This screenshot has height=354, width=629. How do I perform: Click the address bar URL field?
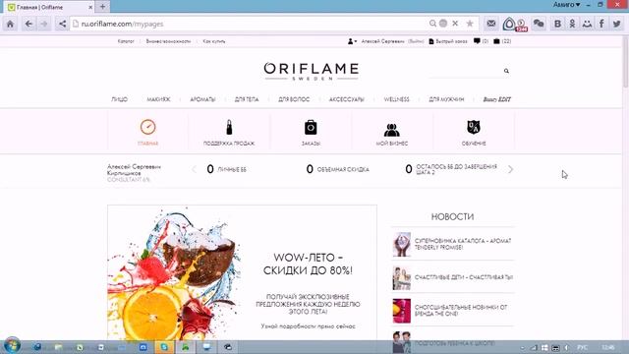pyautogui.click(x=249, y=24)
